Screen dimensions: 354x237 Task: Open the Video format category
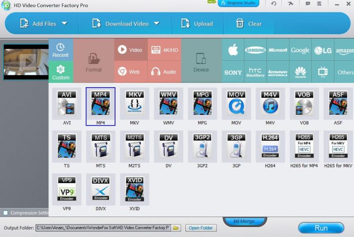tap(131, 50)
